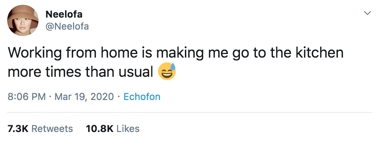Screen dimensions: 382x144
Task: Click the 8:06 PM timestamp
Action: (26, 97)
